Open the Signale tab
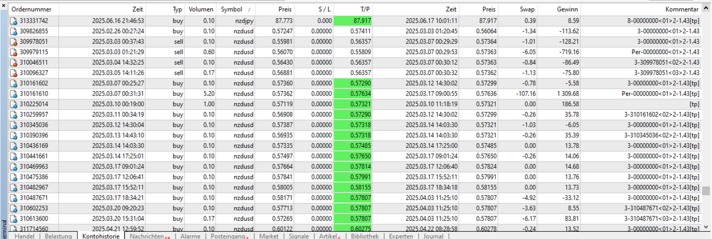Viewport: 712px width, 239px height. click(299, 236)
